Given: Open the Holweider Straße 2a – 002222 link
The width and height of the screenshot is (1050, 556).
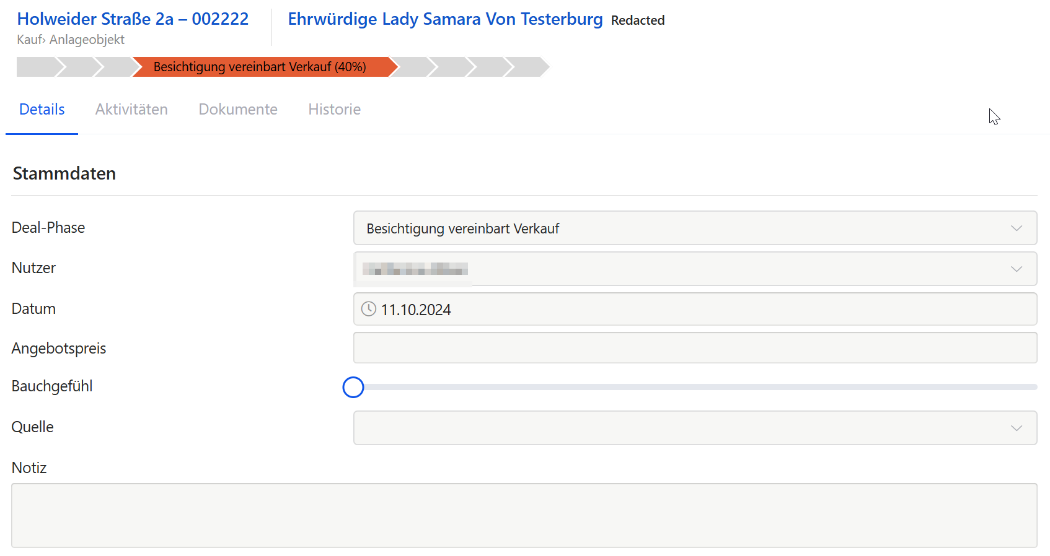Looking at the screenshot, I should coord(133,19).
